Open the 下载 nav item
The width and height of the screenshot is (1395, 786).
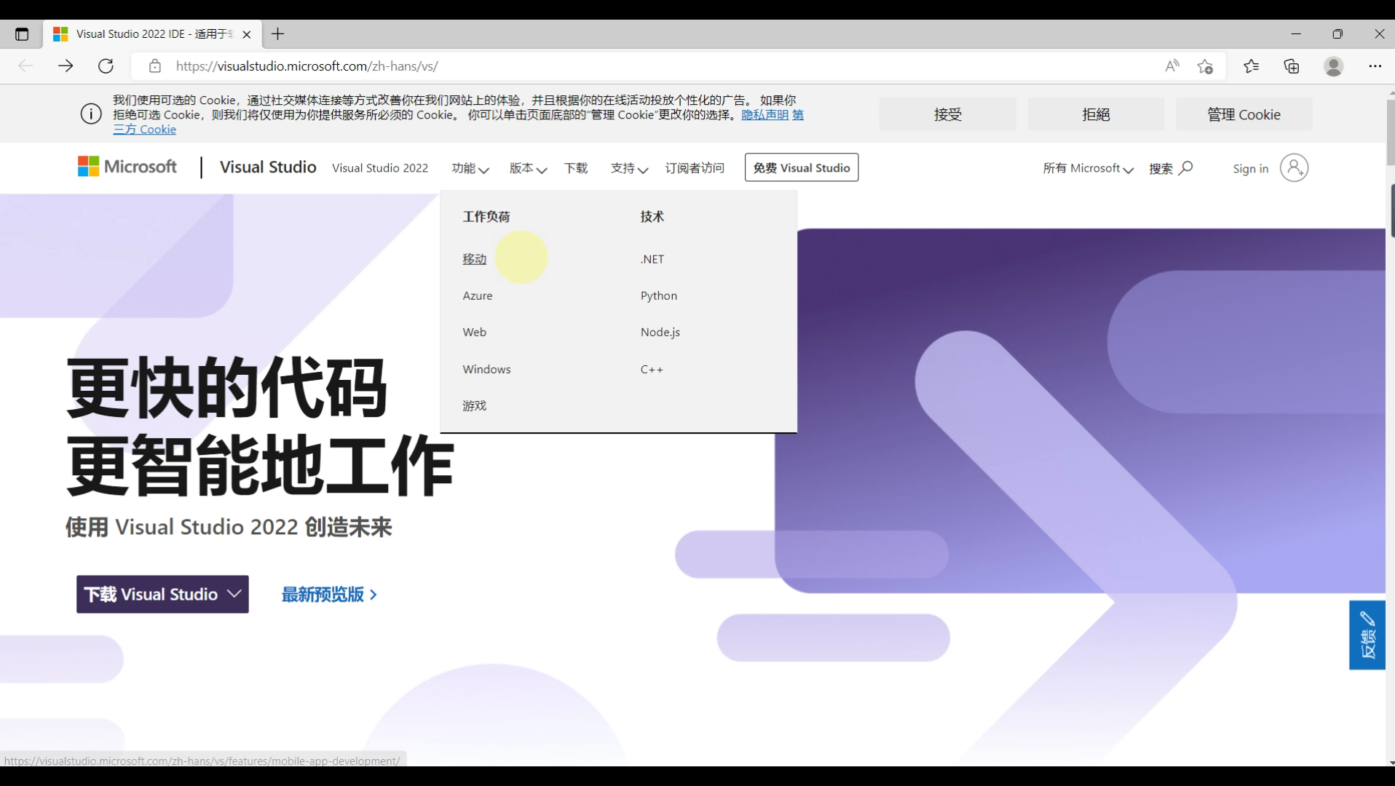pyautogui.click(x=576, y=168)
